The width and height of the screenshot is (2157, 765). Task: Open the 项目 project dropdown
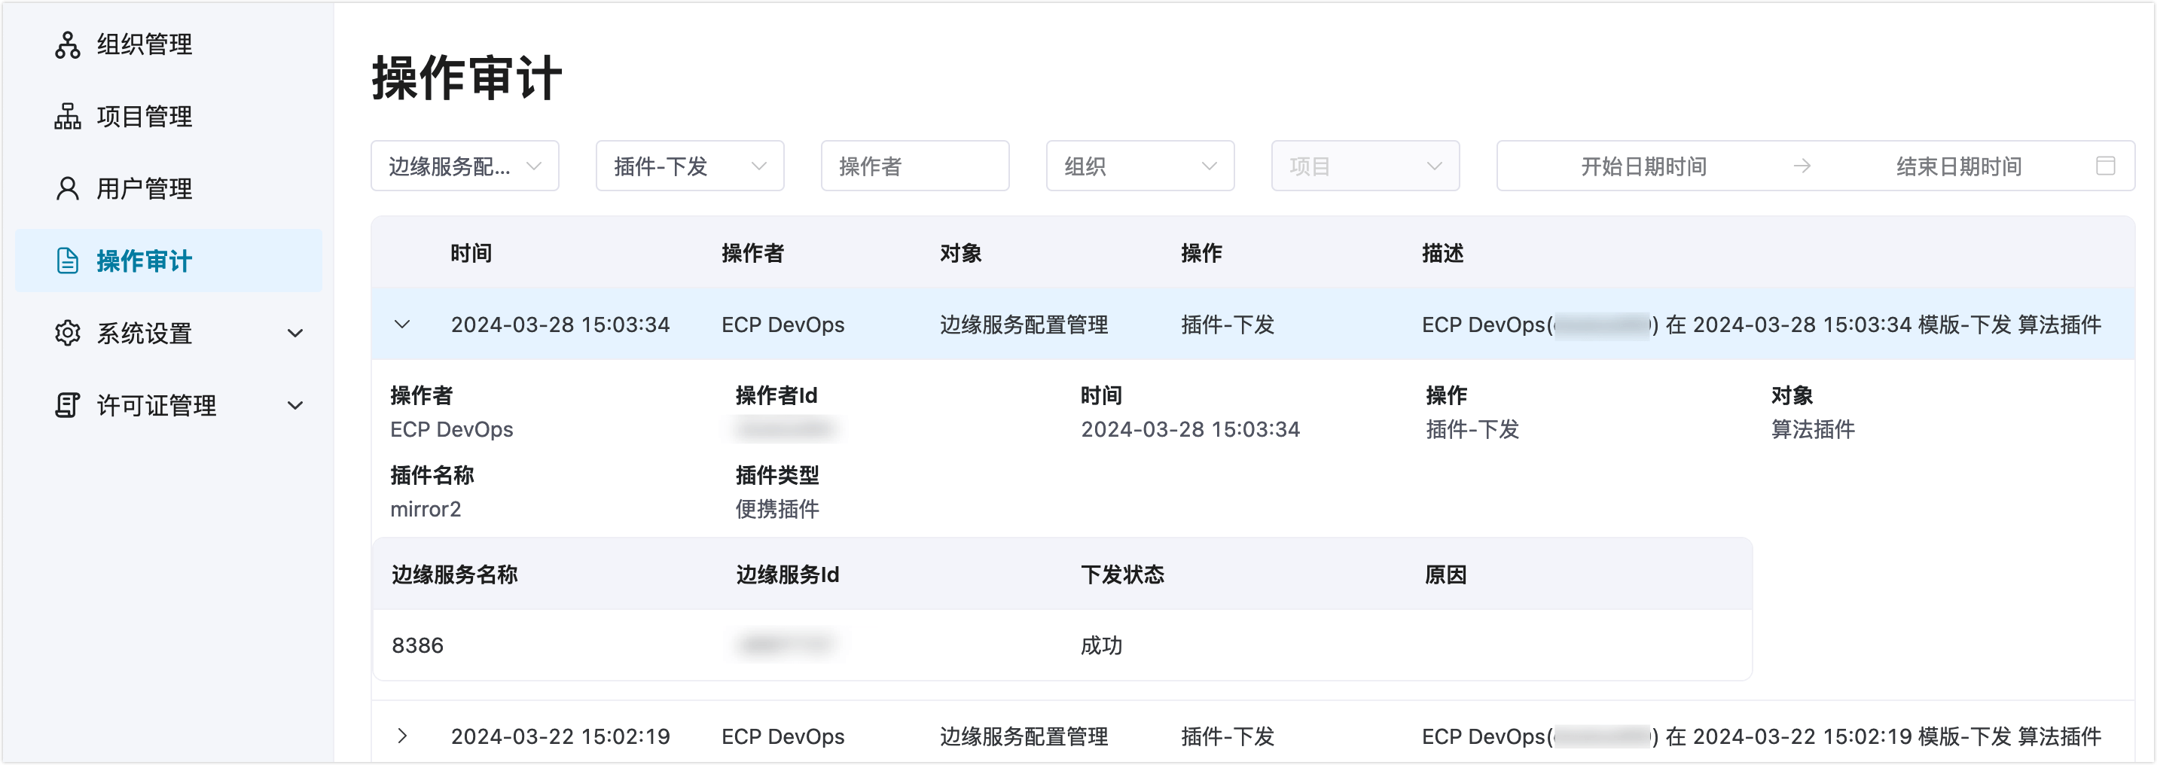[1364, 166]
